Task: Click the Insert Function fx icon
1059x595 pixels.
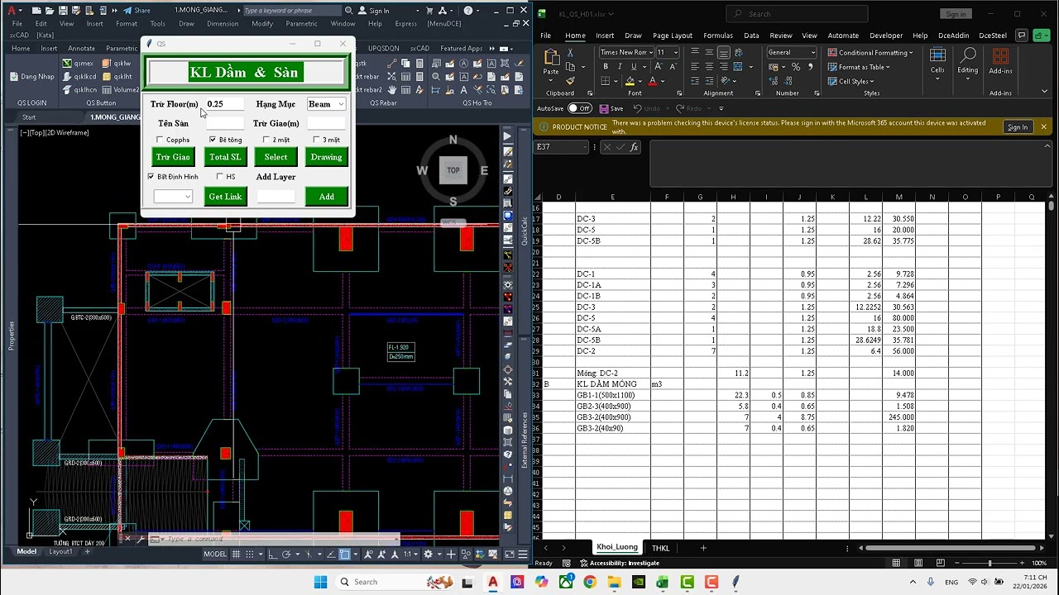Action: tap(635, 147)
